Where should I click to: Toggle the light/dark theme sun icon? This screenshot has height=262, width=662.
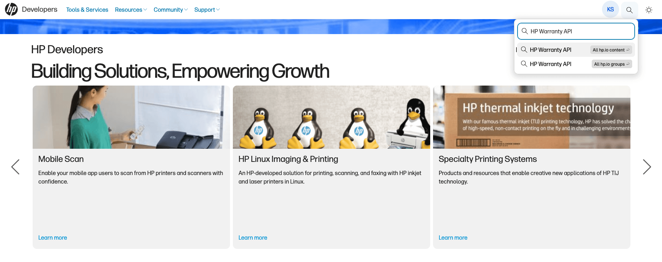click(x=649, y=10)
